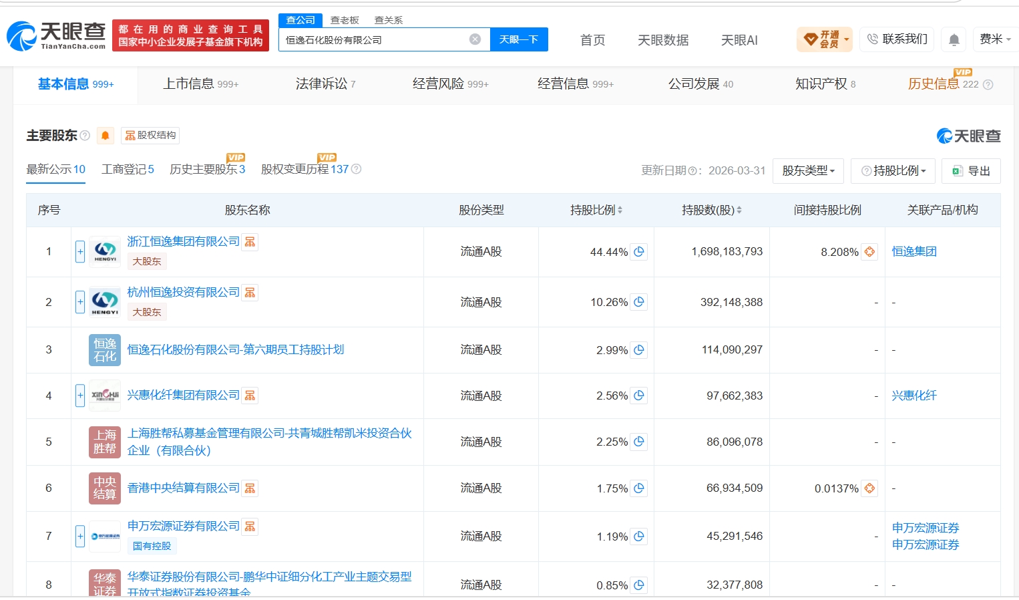This screenshot has width=1019, height=600.
Task: Open the 费米 user account dropdown
Action: tap(995, 39)
